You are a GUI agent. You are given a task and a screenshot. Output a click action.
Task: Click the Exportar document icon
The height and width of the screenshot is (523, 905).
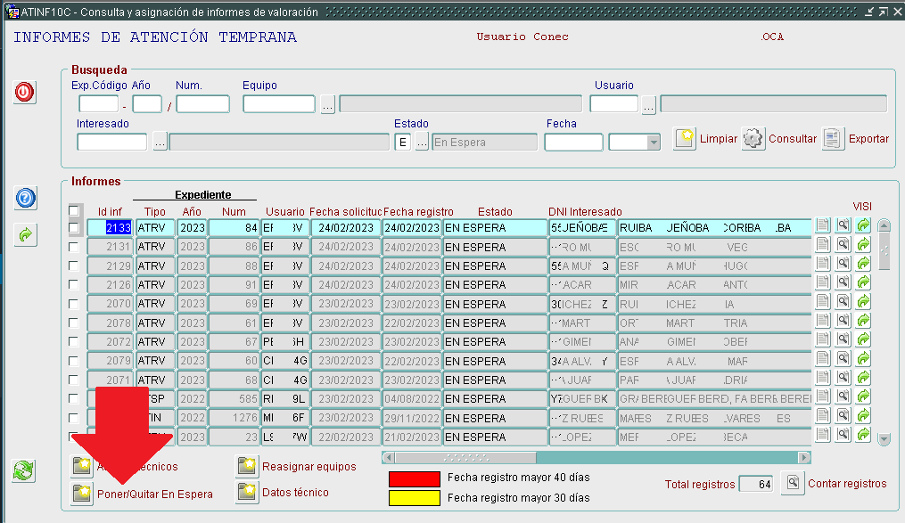tap(833, 139)
